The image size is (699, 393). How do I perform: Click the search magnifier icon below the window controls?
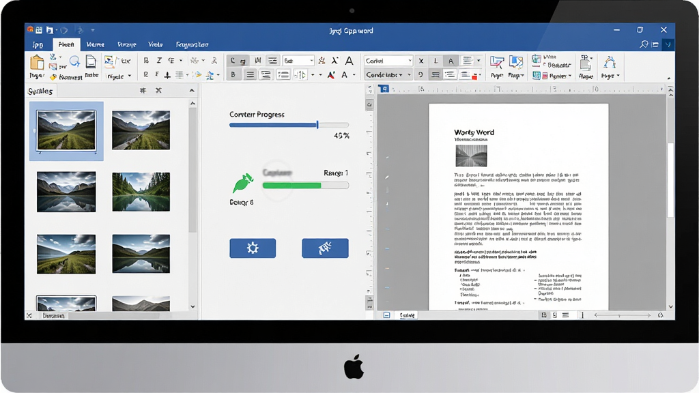pos(644,44)
